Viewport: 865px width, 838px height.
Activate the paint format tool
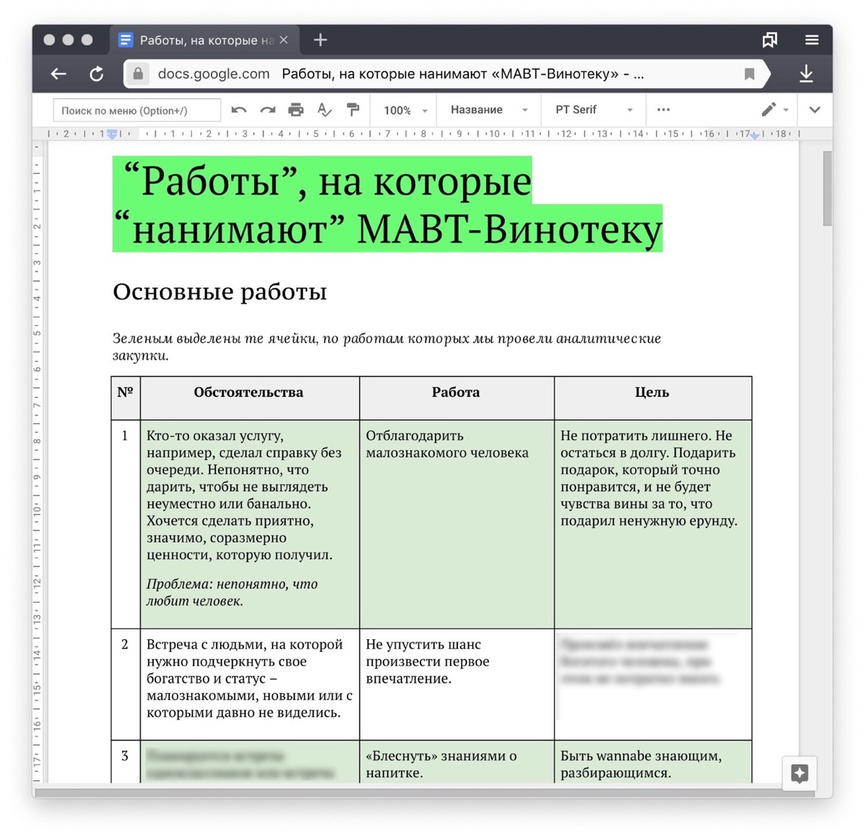tap(353, 110)
